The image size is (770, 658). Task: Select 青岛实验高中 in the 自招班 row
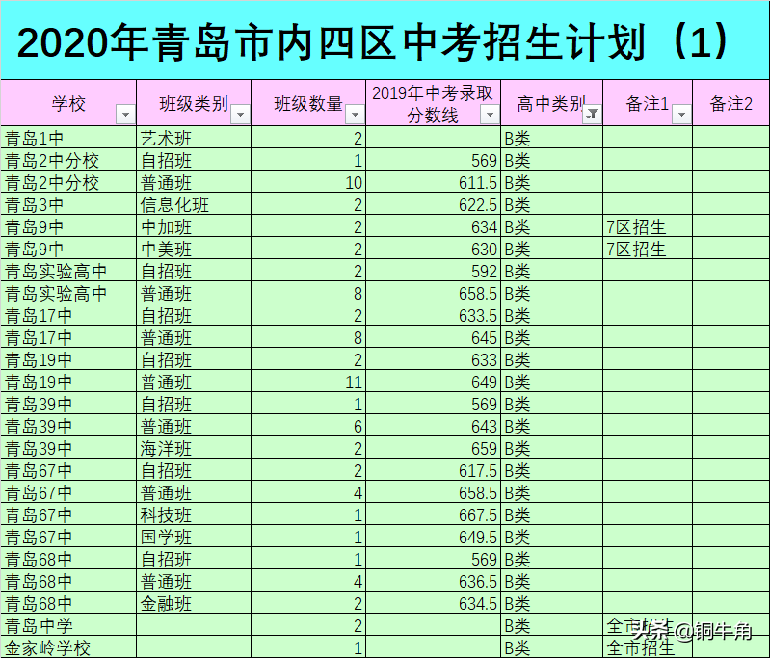68,271
